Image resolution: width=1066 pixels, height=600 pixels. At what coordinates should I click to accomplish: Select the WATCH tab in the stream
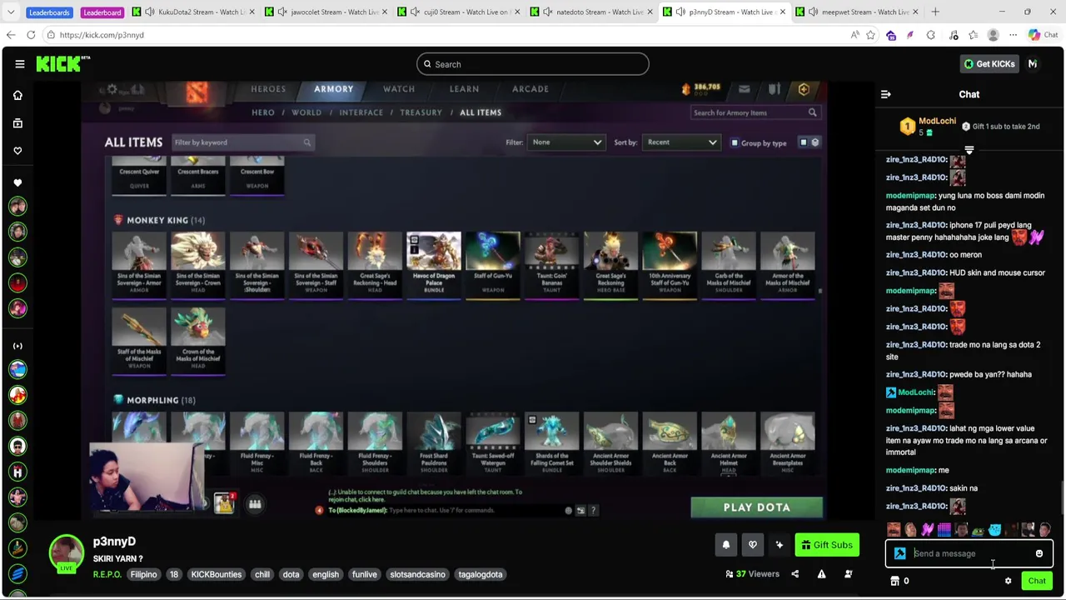coord(398,89)
